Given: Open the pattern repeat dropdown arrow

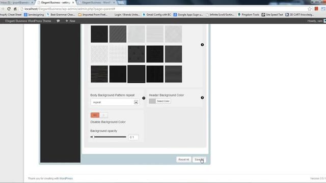Looking at the screenshot, I should pyautogui.click(x=136, y=102).
